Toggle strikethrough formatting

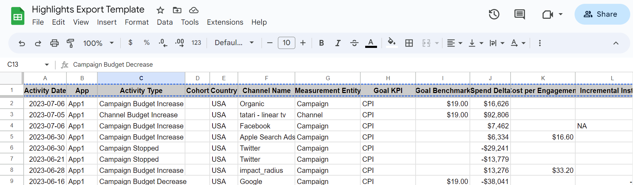pyautogui.click(x=354, y=43)
